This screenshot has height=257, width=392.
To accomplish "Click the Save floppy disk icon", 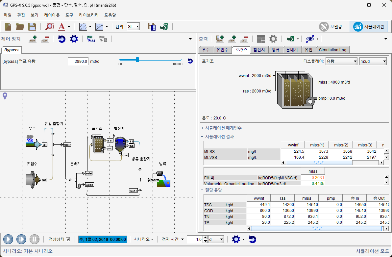I will (x=32, y=27).
